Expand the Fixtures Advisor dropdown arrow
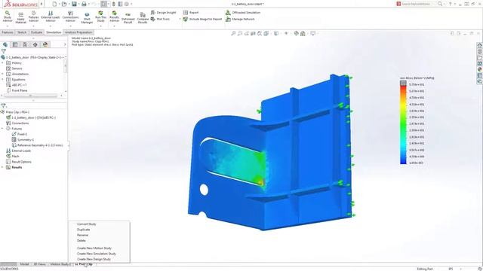 (x=33, y=26)
